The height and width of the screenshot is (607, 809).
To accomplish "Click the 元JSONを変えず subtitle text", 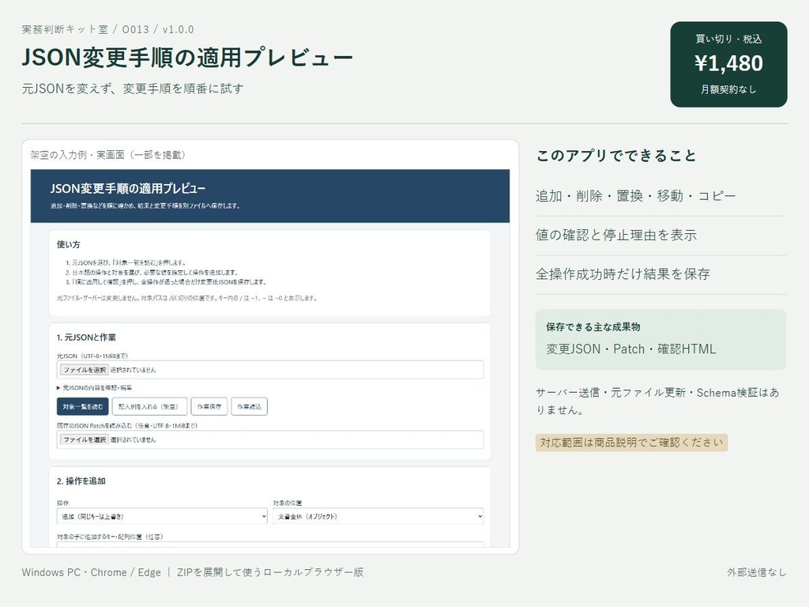I will click(133, 89).
